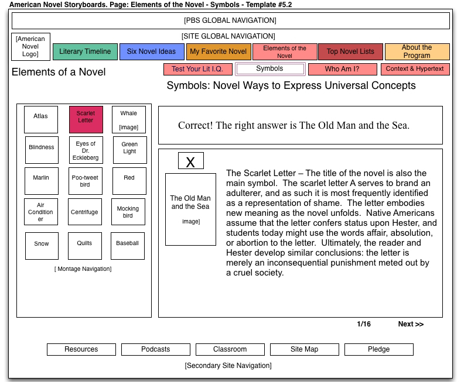Close the answer panel with X
The image size is (471, 382).
coord(190,161)
